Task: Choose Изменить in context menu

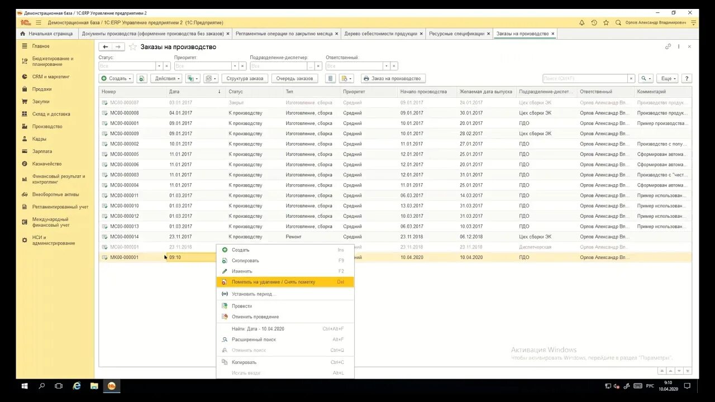Action: pyautogui.click(x=285, y=271)
